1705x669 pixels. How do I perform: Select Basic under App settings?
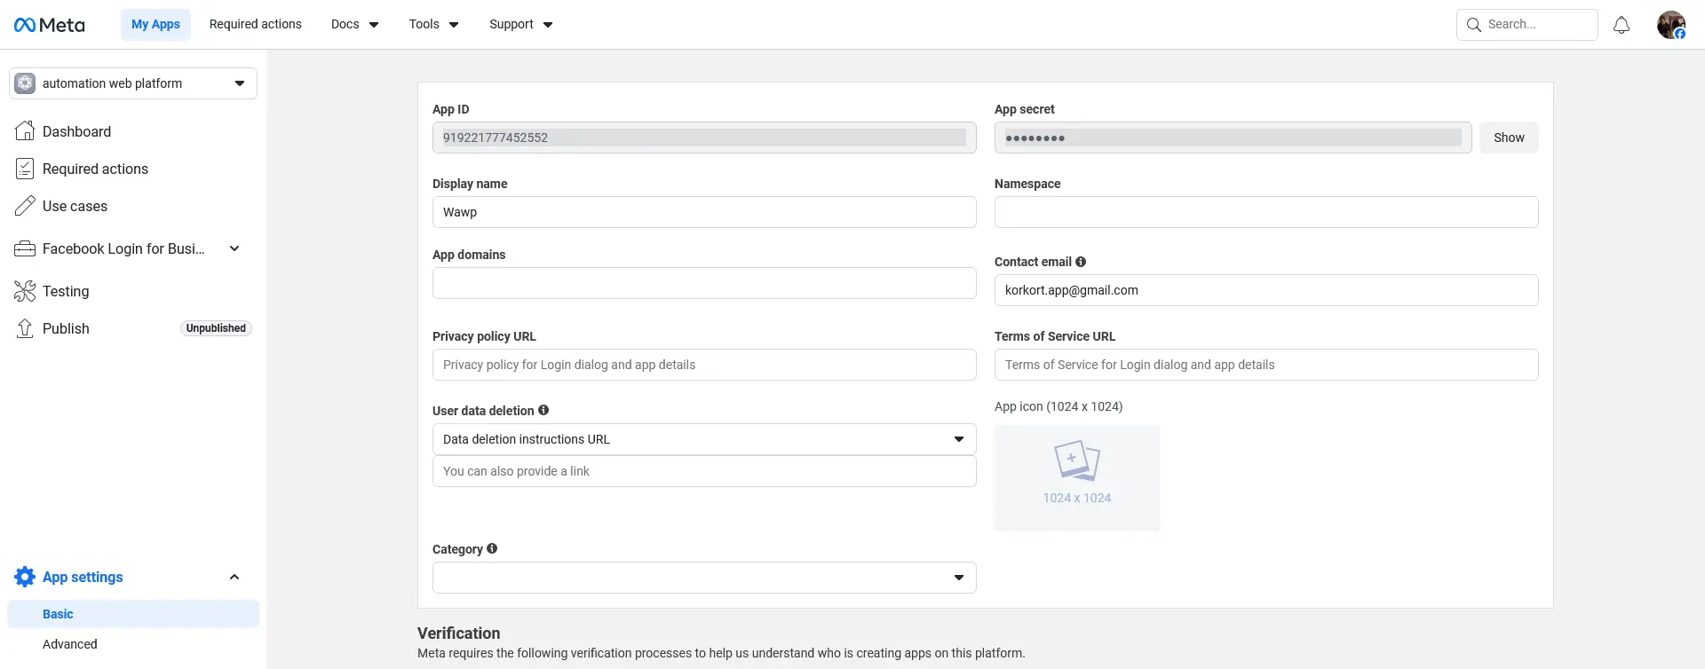[133, 614]
